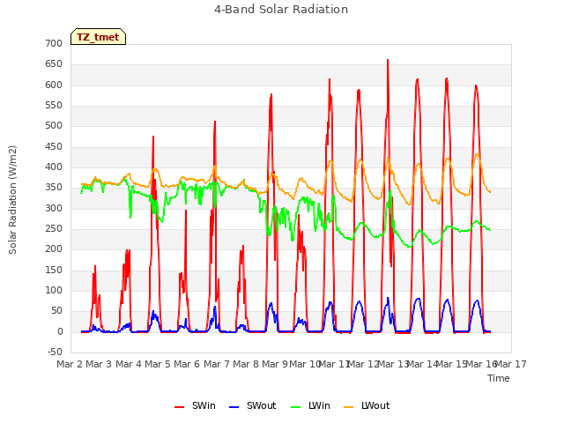This screenshot has width=564, height=423.
Task: Click the -50 y-axis tick label
Action: pos(55,352)
